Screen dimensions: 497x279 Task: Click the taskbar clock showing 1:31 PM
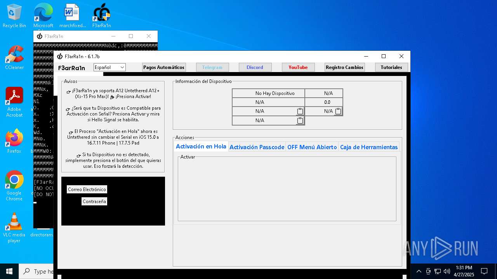pyautogui.click(x=464, y=271)
